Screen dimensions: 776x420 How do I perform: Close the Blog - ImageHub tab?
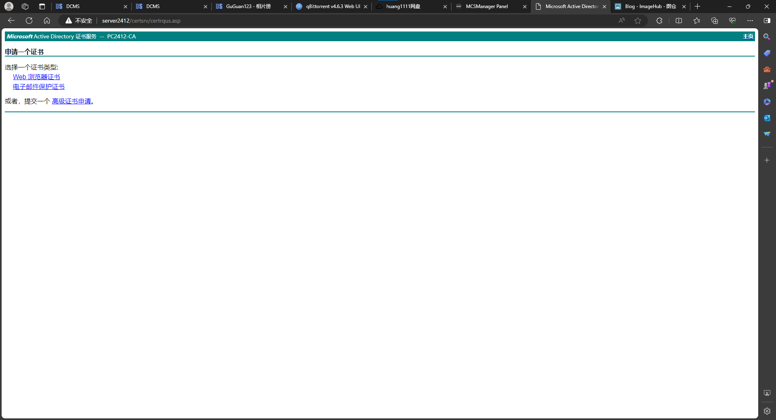[x=684, y=6]
